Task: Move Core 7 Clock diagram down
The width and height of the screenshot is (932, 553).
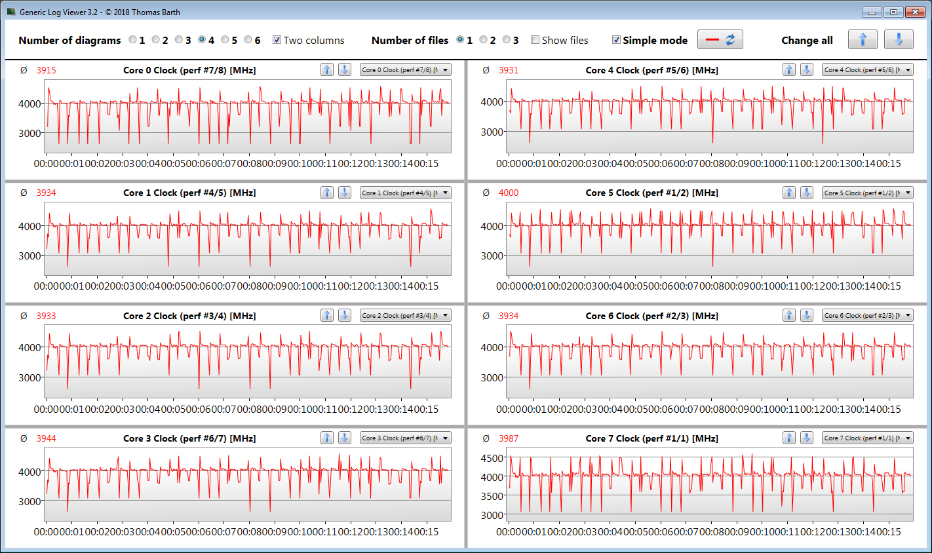Action: point(807,438)
